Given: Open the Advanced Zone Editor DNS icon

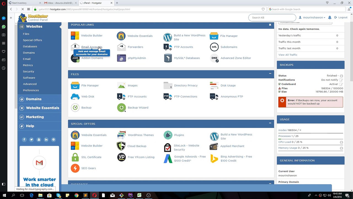Looking at the screenshot, I should point(214,58).
